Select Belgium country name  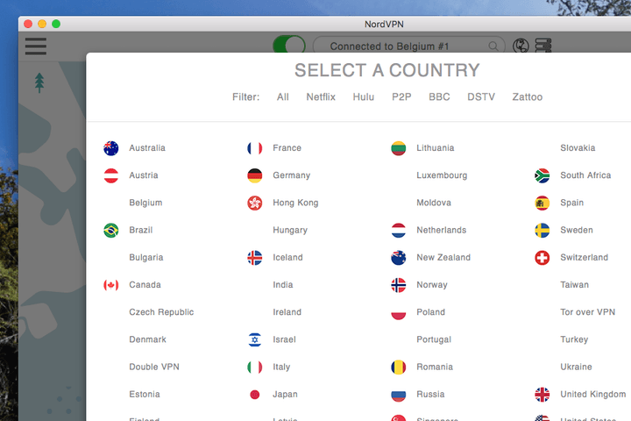[145, 203]
